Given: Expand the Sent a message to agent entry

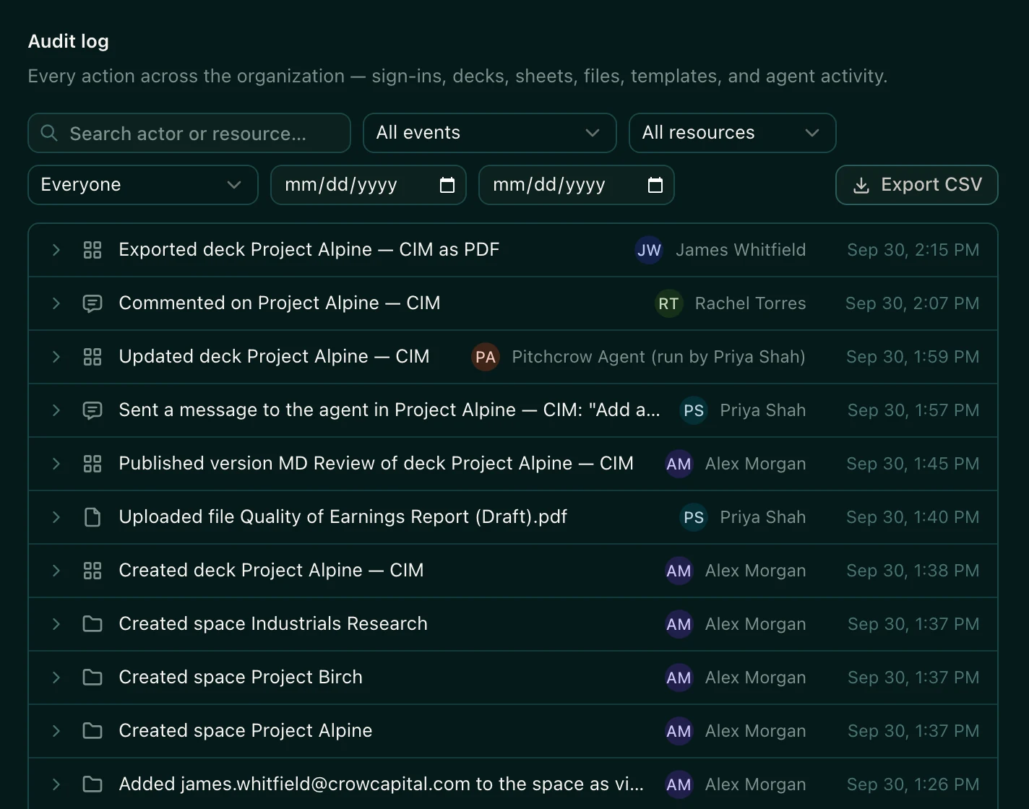Looking at the screenshot, I should coord(56,410).
